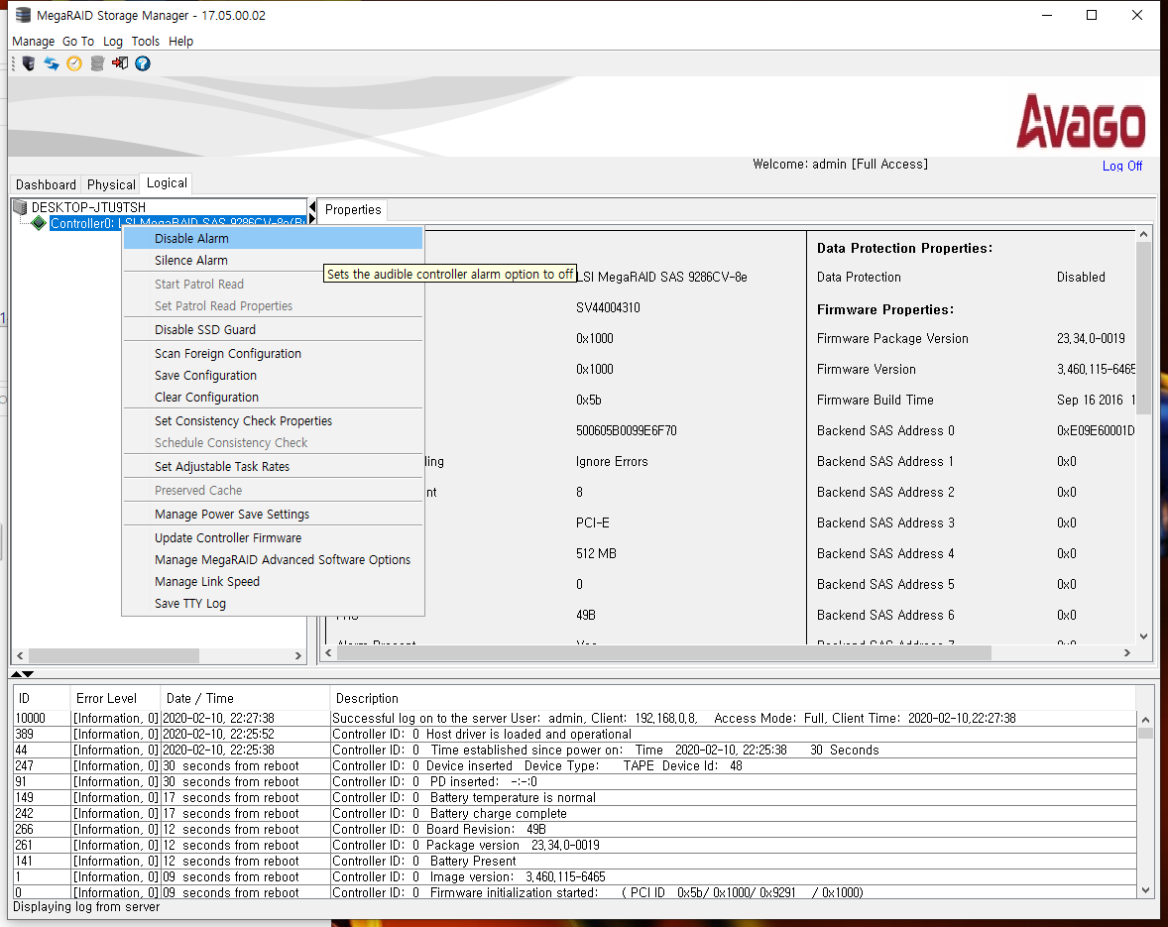The image size is (1168, 927).
Task: Sort log by ID column header
Action: click(x=42, y=698)
